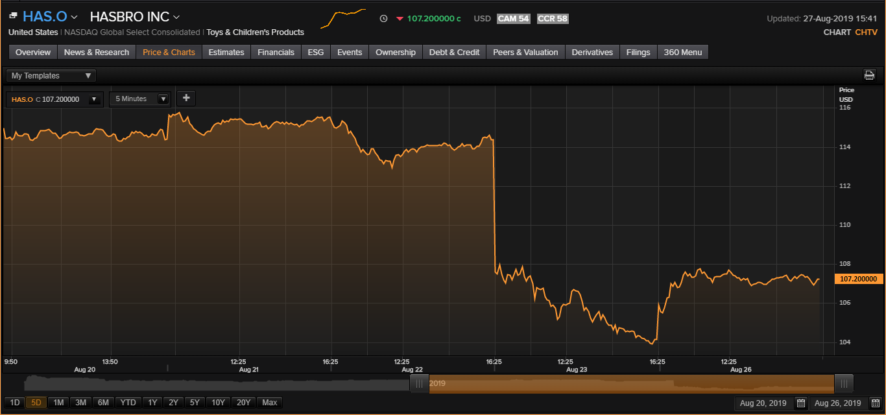Viewport: 886px width, 415px height.
Task: Open the Events tab
Action: (x=350, y=52)
